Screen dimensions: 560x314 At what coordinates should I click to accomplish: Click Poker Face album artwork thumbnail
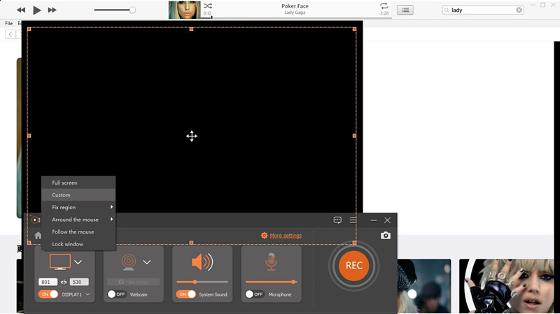[184, 10]
